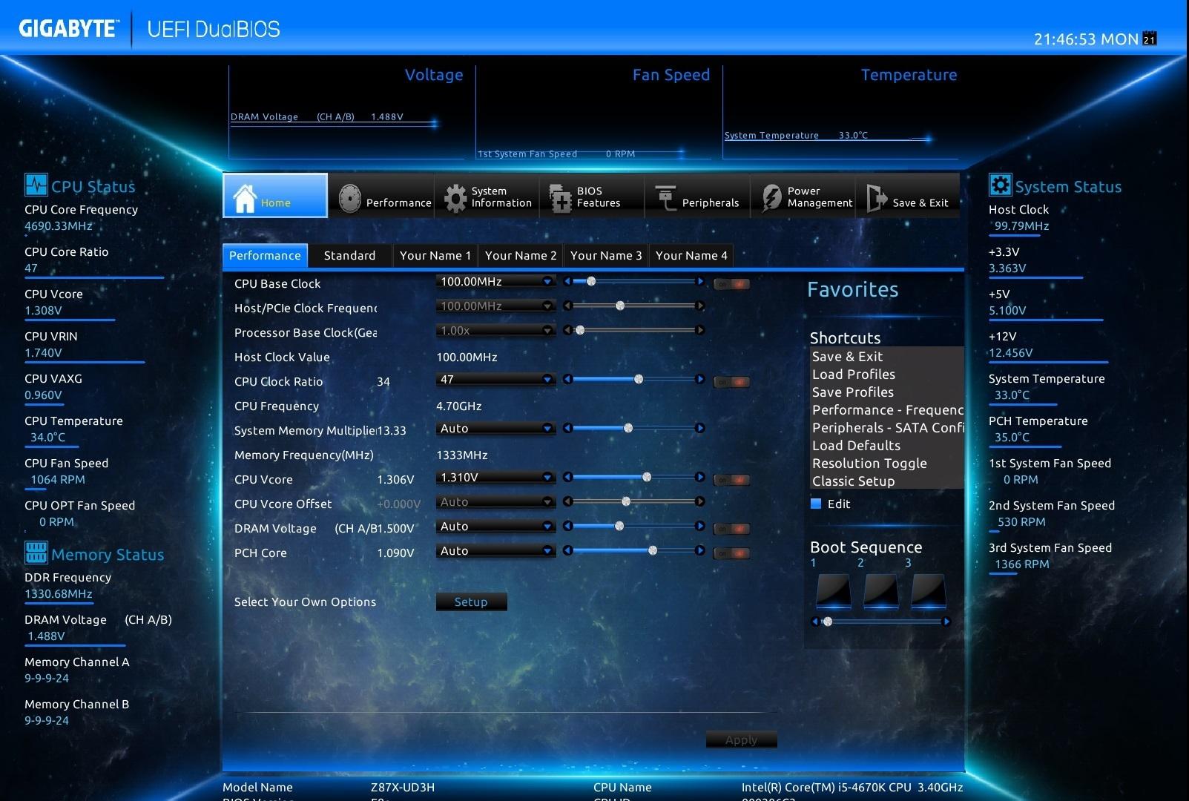Click CPU Base Clock slider right arrow

pyautogui.click(x=699, y=281)
